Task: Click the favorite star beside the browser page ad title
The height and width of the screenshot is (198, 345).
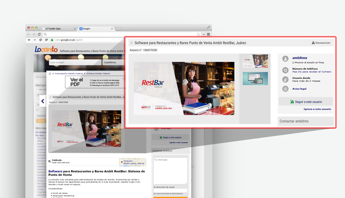Action: coord(51,97)
